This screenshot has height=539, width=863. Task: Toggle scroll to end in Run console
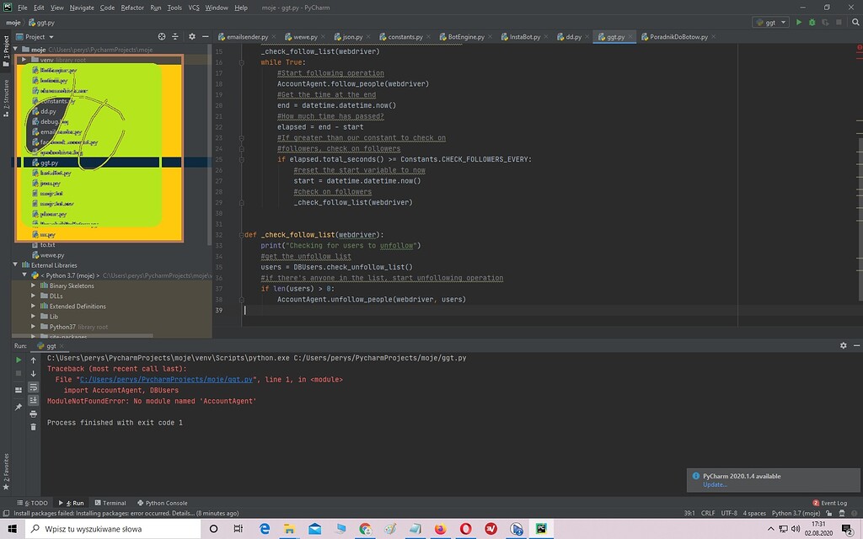pyautogui.click(x=33, y=400)
